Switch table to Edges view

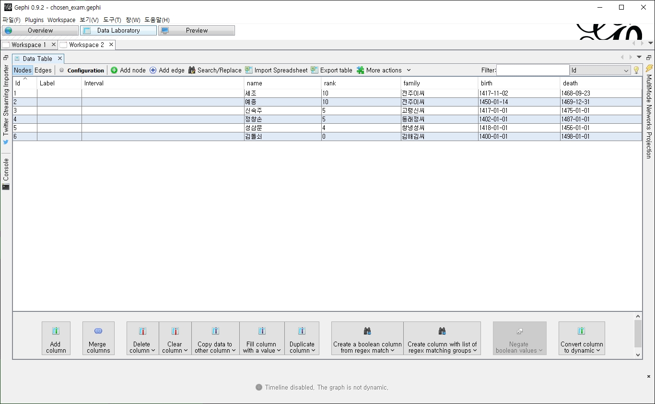(43, 70)
